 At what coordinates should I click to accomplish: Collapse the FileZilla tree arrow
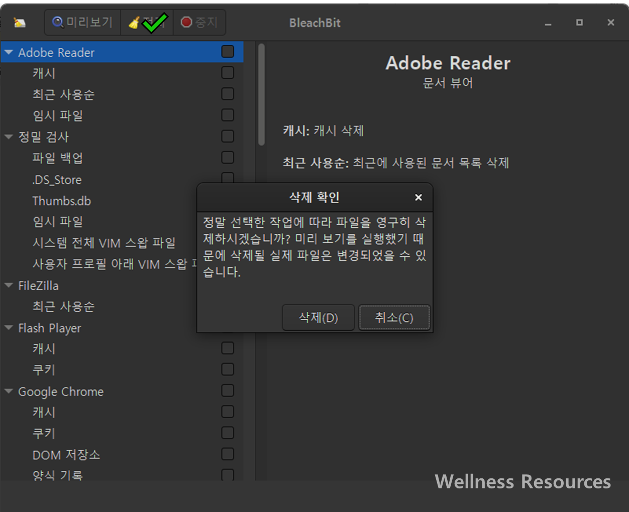point(9,285)
